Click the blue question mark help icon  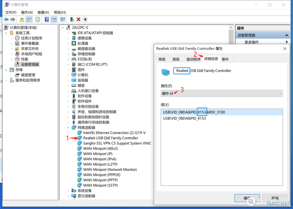coord(47,19)
